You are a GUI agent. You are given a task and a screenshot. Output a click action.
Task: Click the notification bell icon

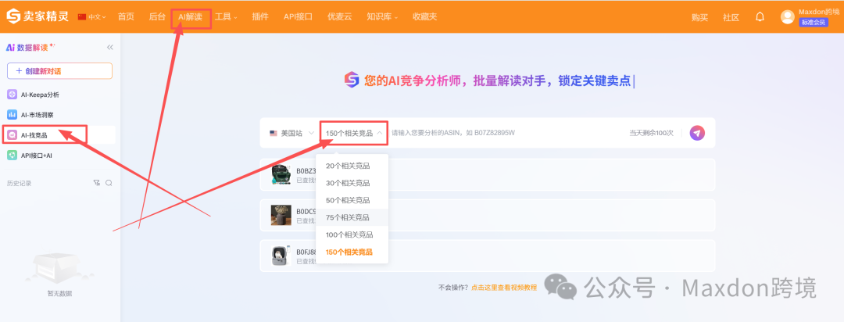coord(760,16)
